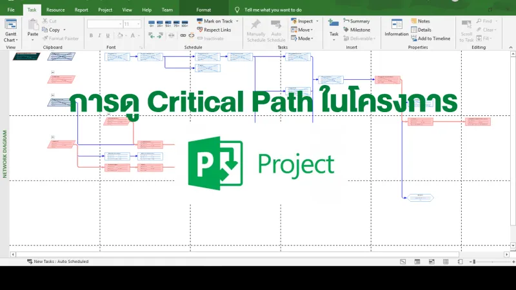Viewport: 516px width, 290px height.
Task: Insert a Summary task
Action: click(357, 21)
